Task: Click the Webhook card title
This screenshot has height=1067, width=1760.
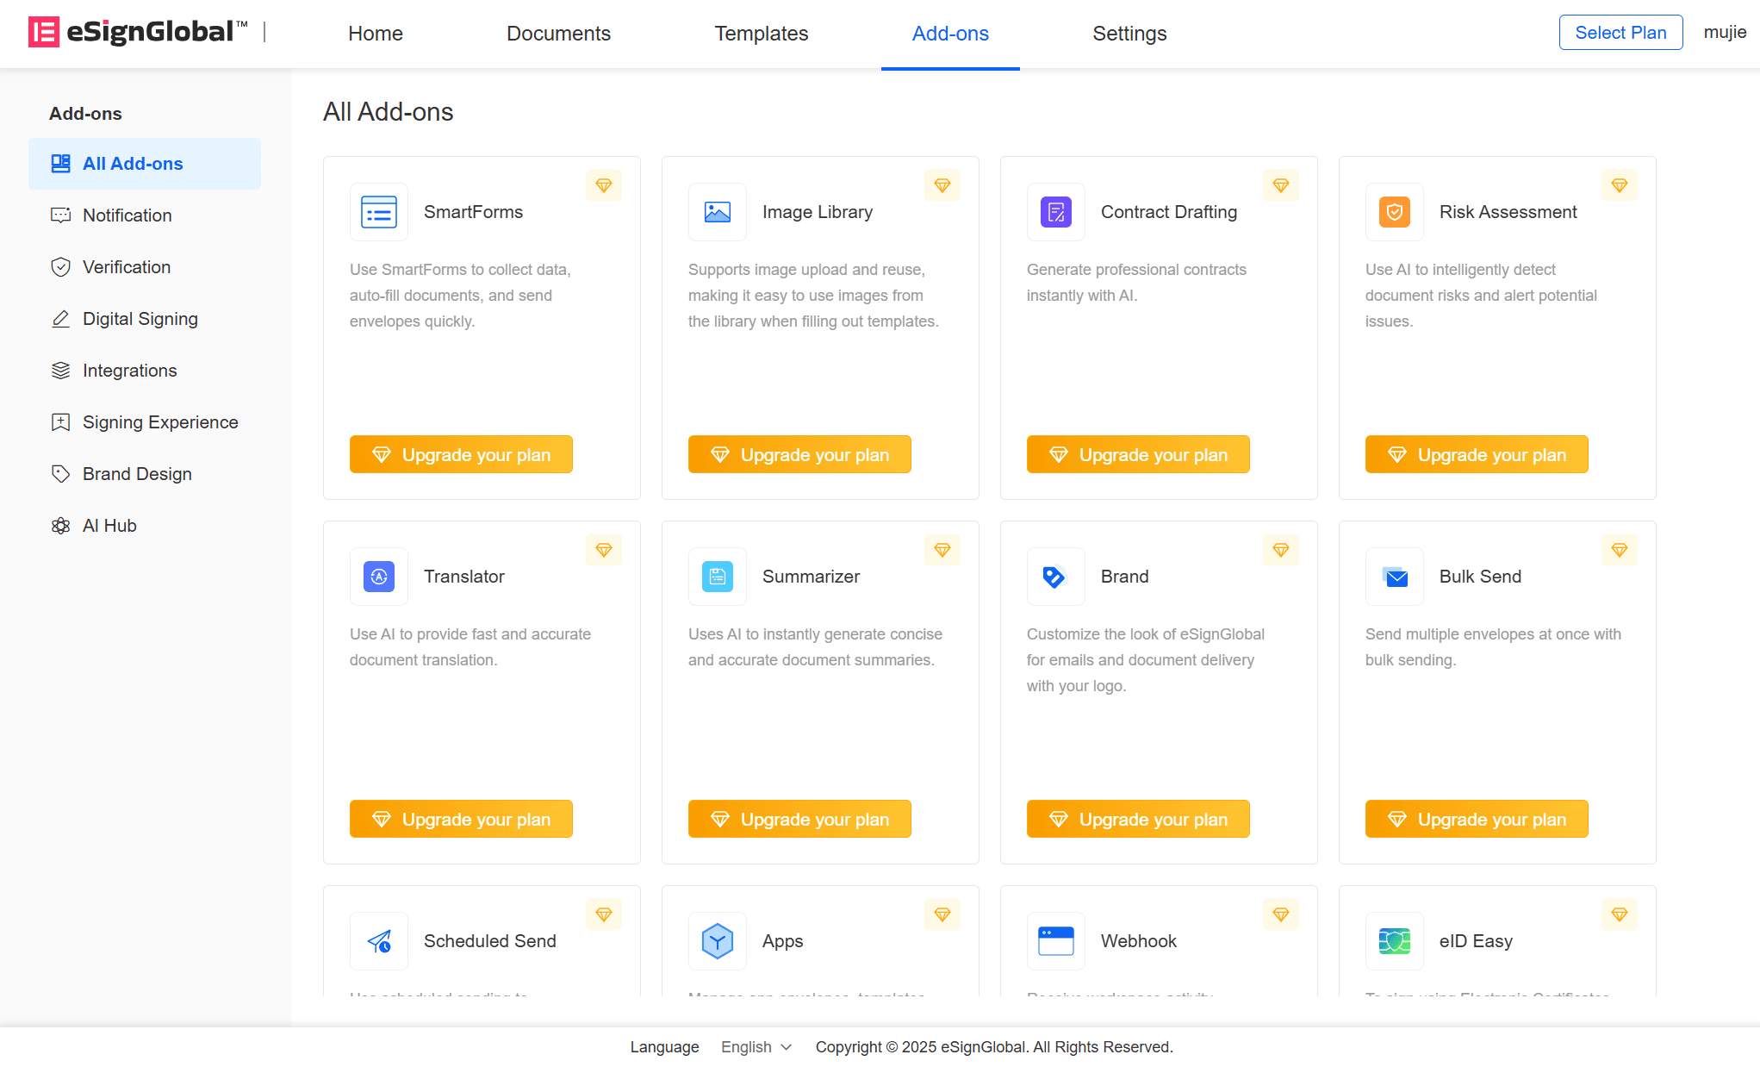Action: point(1139,941)
